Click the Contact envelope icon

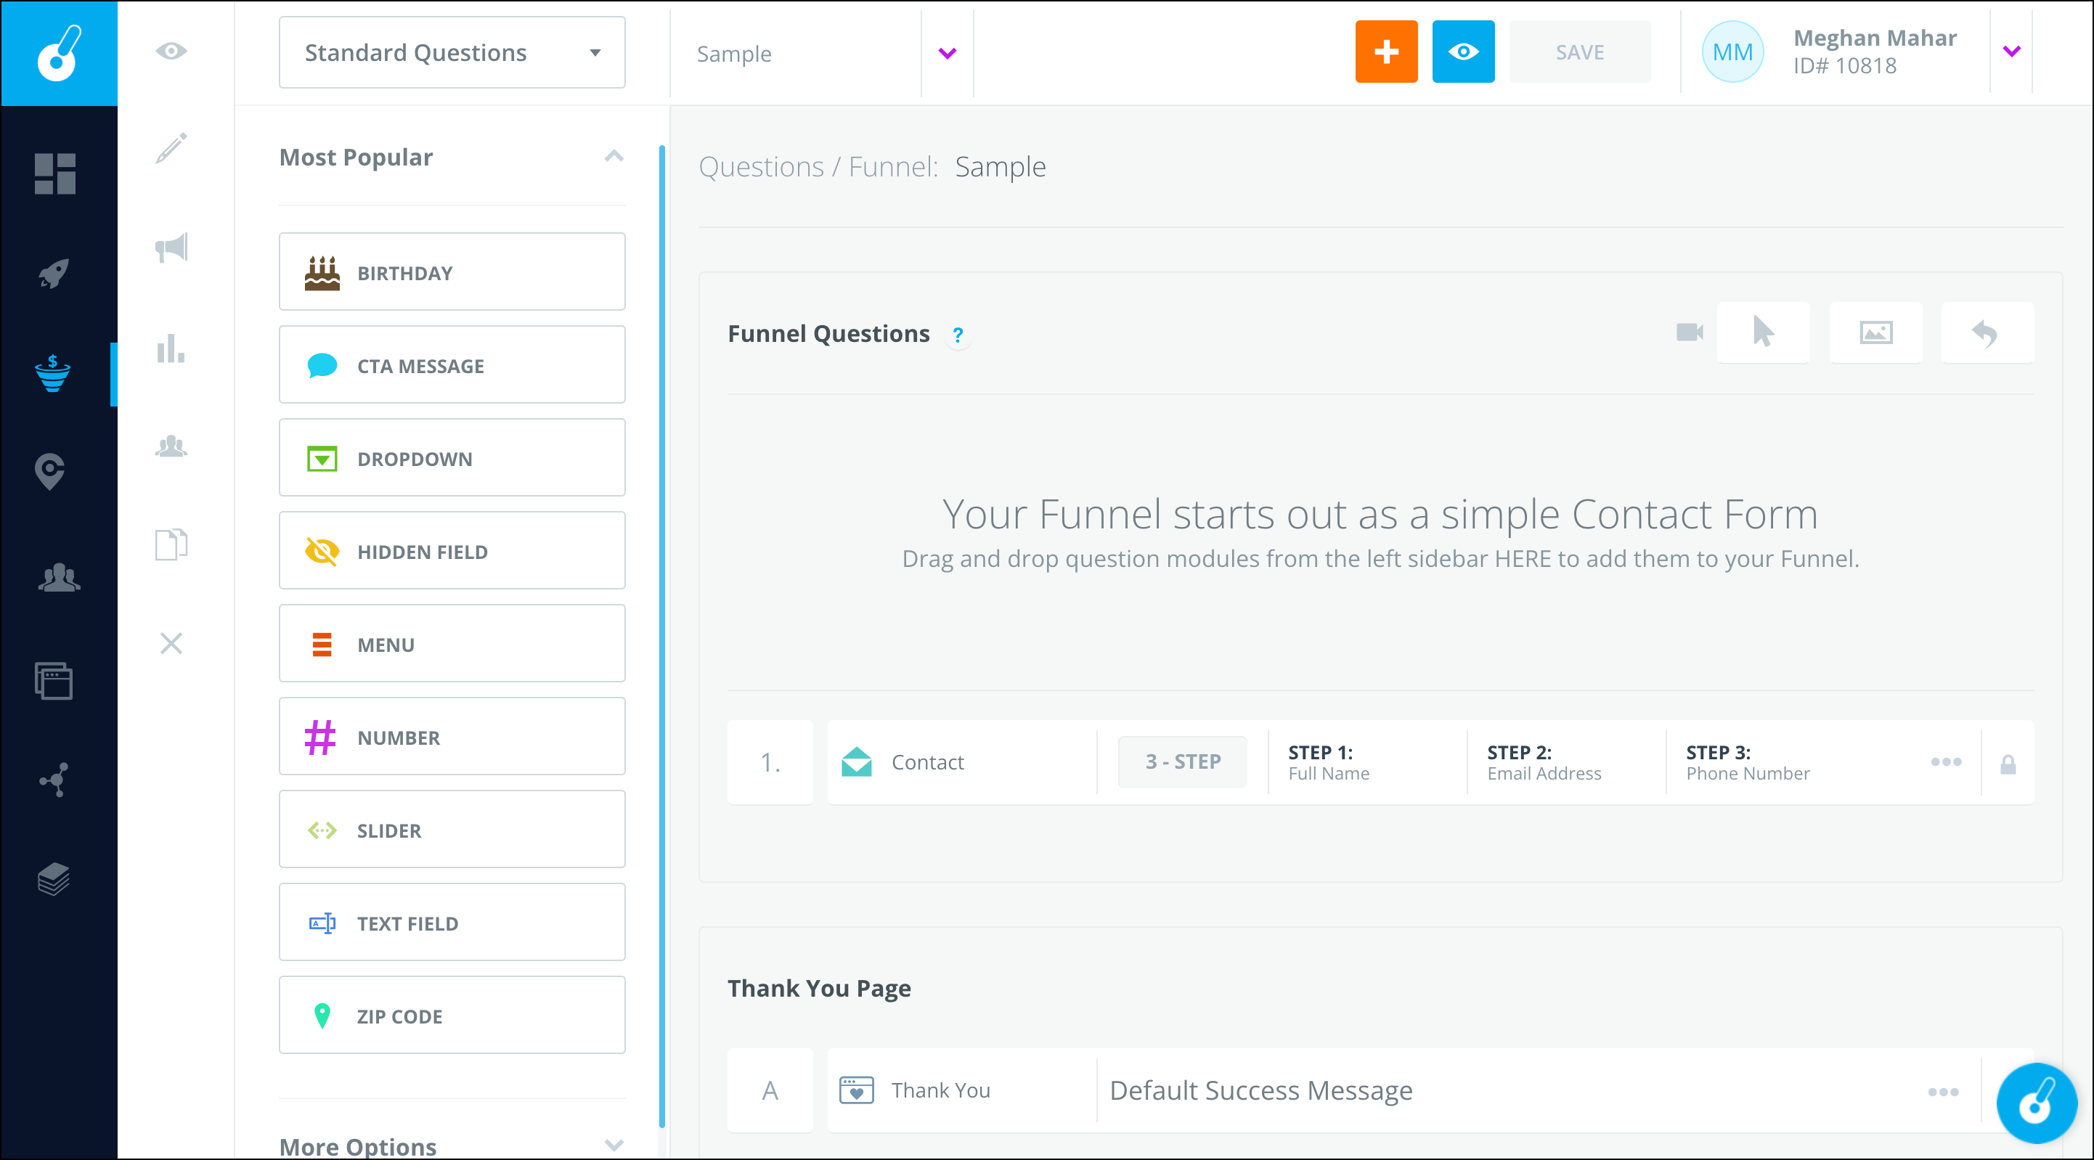(x=857, y=761)
